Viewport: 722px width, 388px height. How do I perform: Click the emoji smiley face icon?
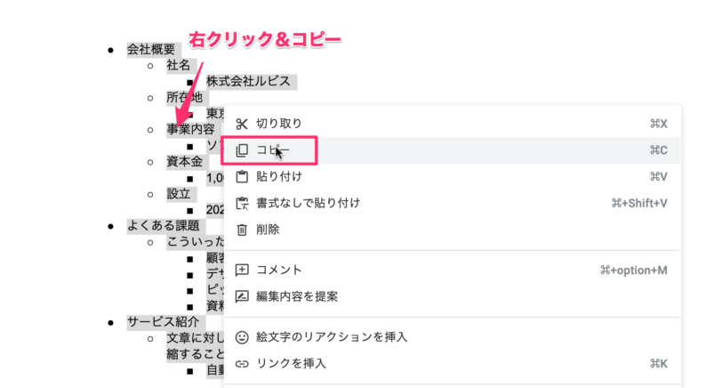tap(242, 337)
